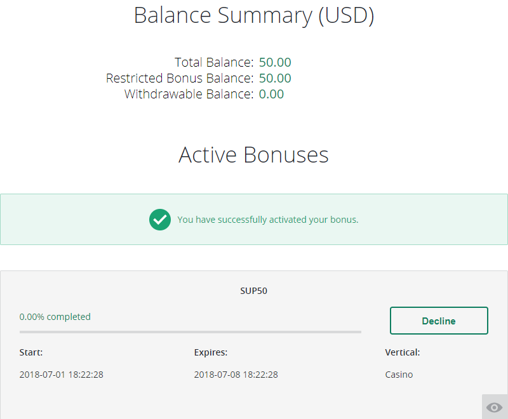Click the Expires label

click(211, 352)
